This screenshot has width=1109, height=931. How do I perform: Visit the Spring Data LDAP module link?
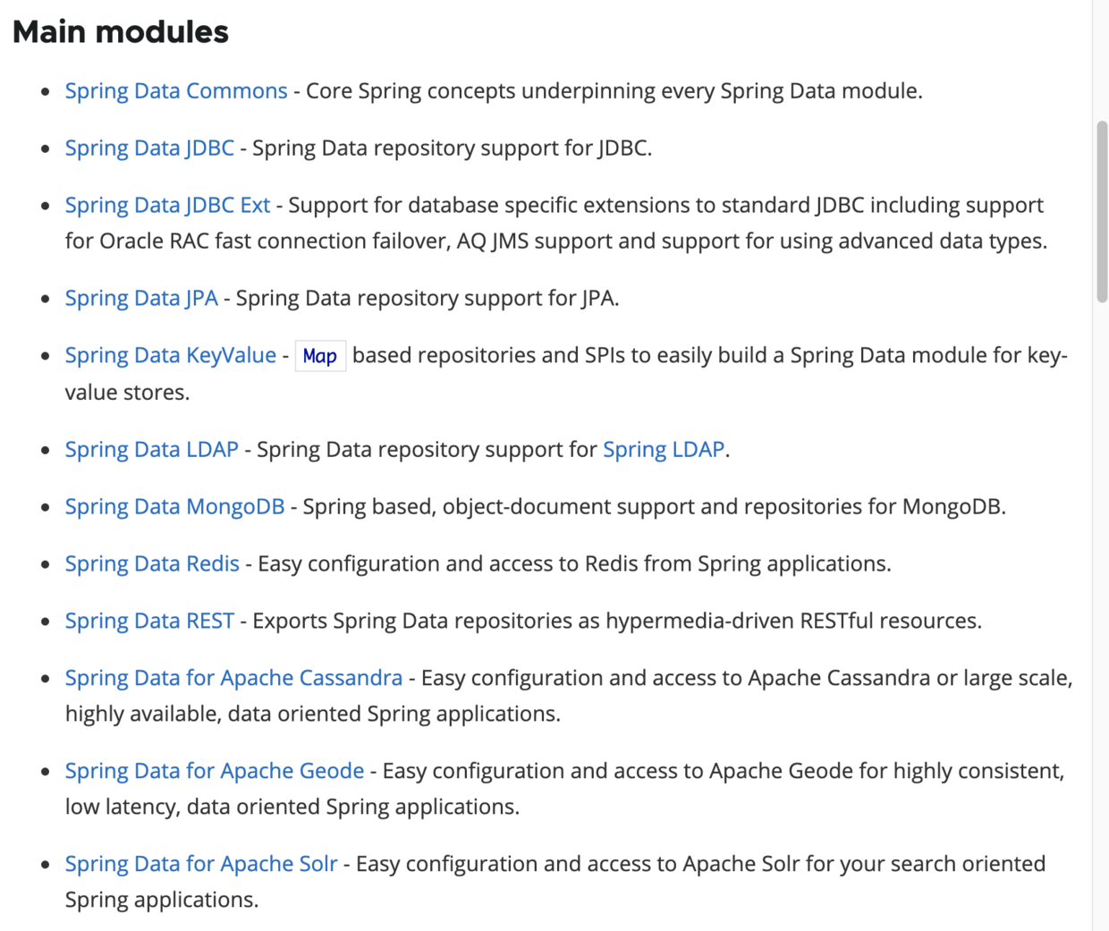point(151,450)
